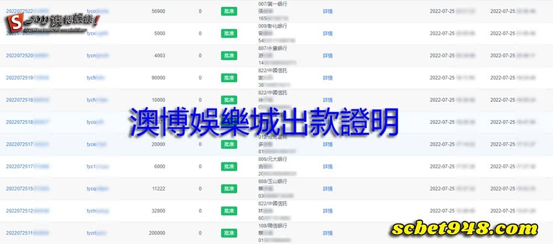Click the tyc1 username in the 6000 row
The image size is (553, 244).
tap(98, 167)
